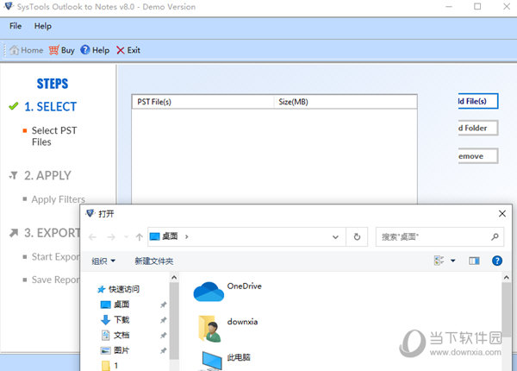Select step 2. APPLY in Steps panel
Screen dimensions: 517x371
pos(47,176)
